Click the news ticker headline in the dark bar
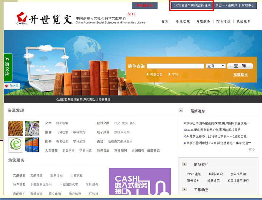This screenshot has height=200, width=262. click(x=83, y=100)
